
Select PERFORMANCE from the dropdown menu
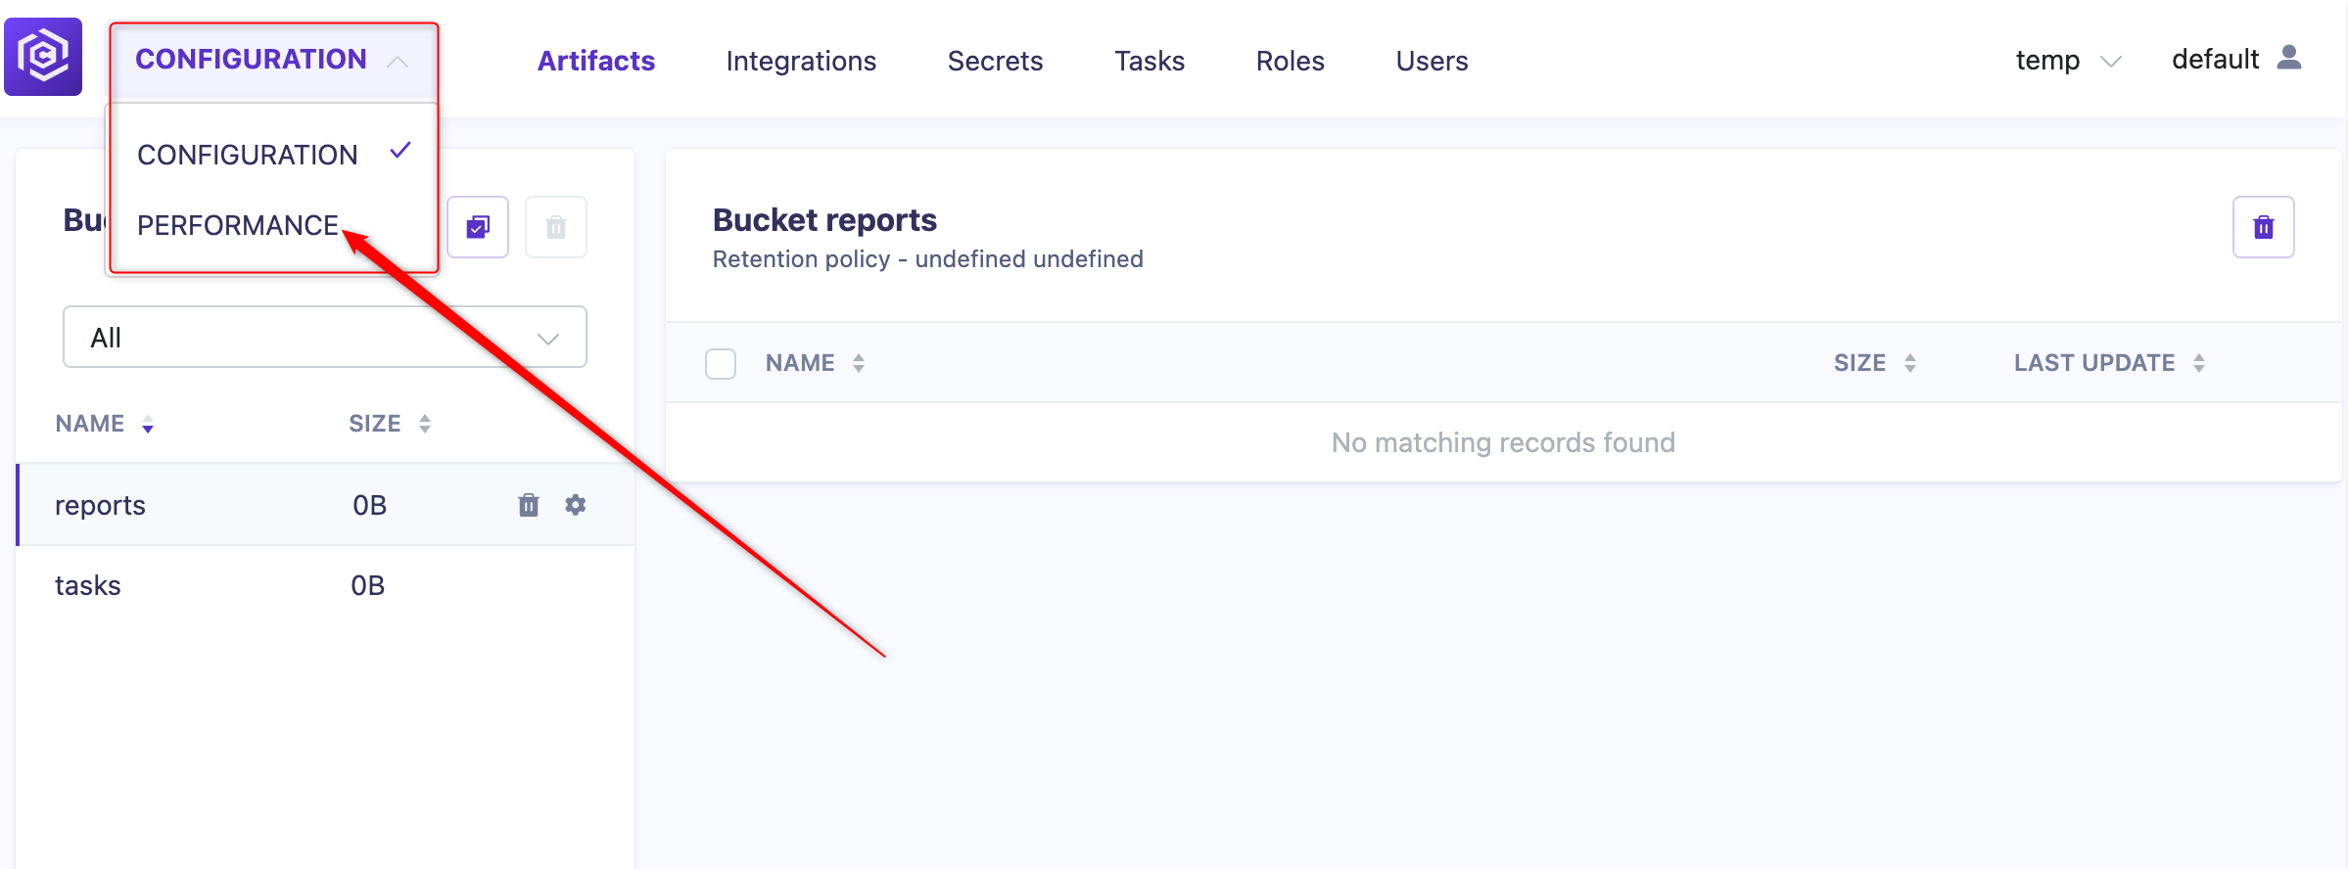click(x=238, y=225)
